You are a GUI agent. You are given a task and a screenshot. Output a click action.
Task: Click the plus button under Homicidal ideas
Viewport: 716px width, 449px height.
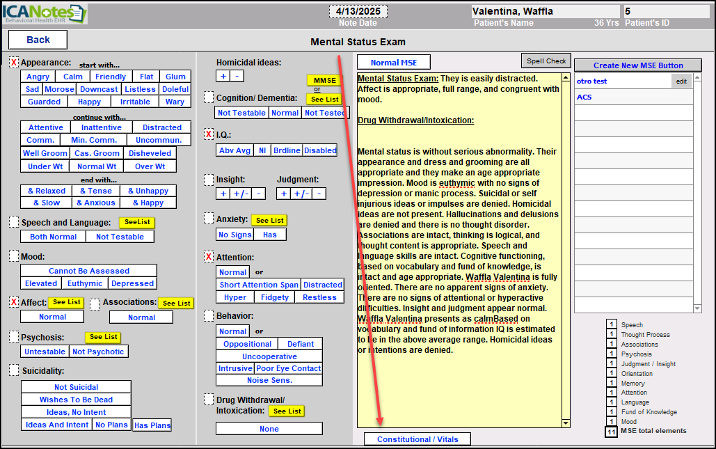[x=223, y=76]
